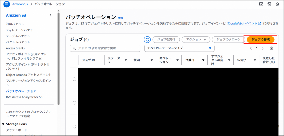Expand the すべてのステータスタイプ filter dropdown

tap(179, 48)
